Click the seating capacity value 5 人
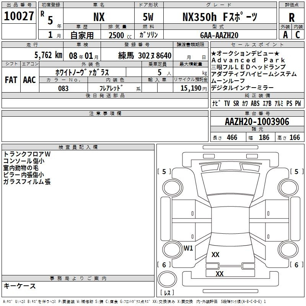 [x=164, y=73]
